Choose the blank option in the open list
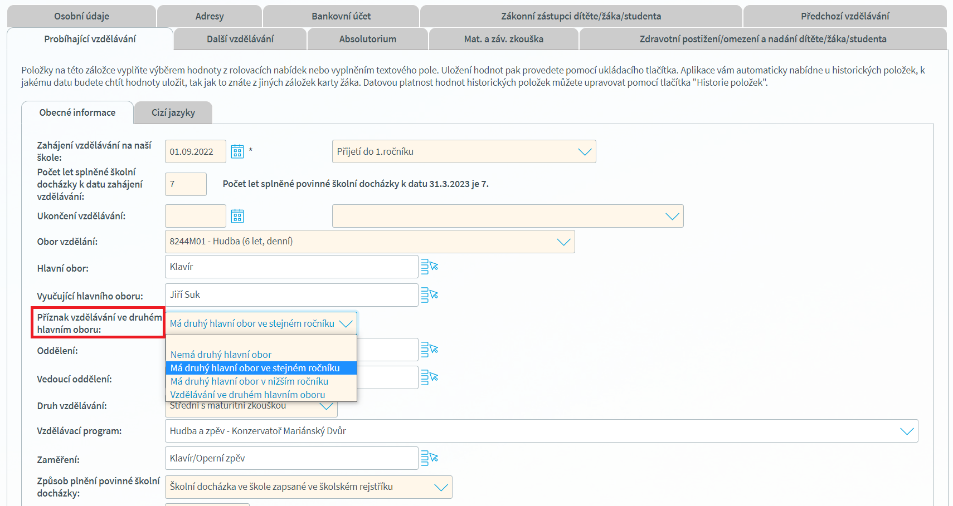The height and width of the screenshot is (506, 953). (261, 342)
